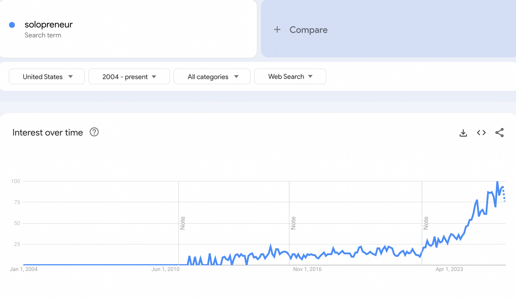Open help for Interest over time
516x300 pixels.
coord(94,132)
